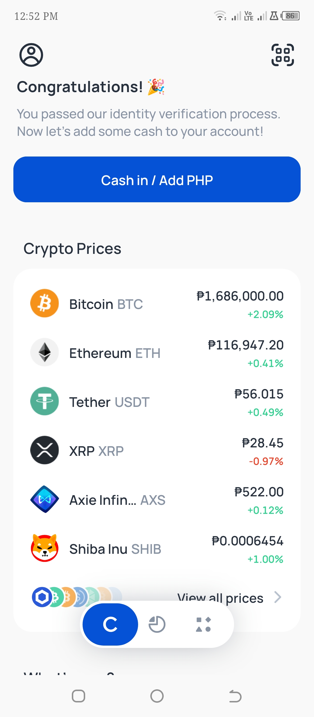The width and height of the screenshot is (314, 717).
Task: Select the Bitcoin orange coin icon
Action: (44, 303)
